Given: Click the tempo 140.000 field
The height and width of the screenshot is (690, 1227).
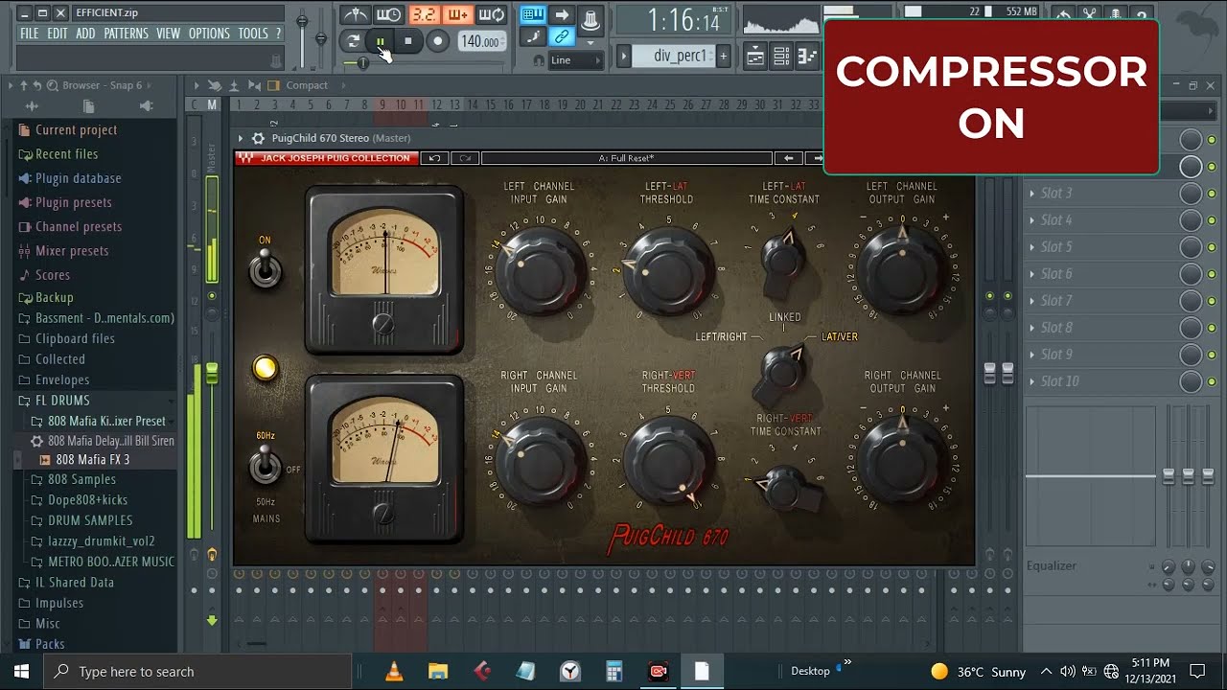Looking at the screenshot, I should click(481, 41).
